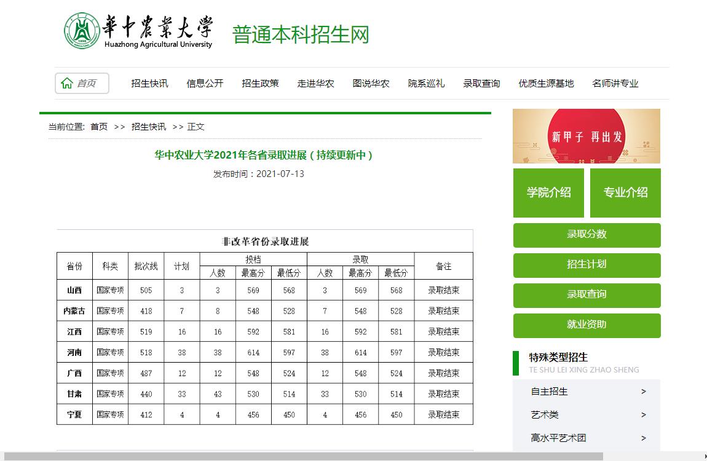707x461 pixels.
Task: Click batch line value 440 for 甘肃
Action: click(146, 394)
